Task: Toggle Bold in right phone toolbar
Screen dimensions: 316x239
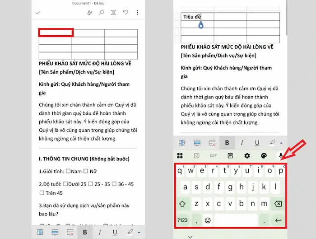Action: [x=227, y=143]
